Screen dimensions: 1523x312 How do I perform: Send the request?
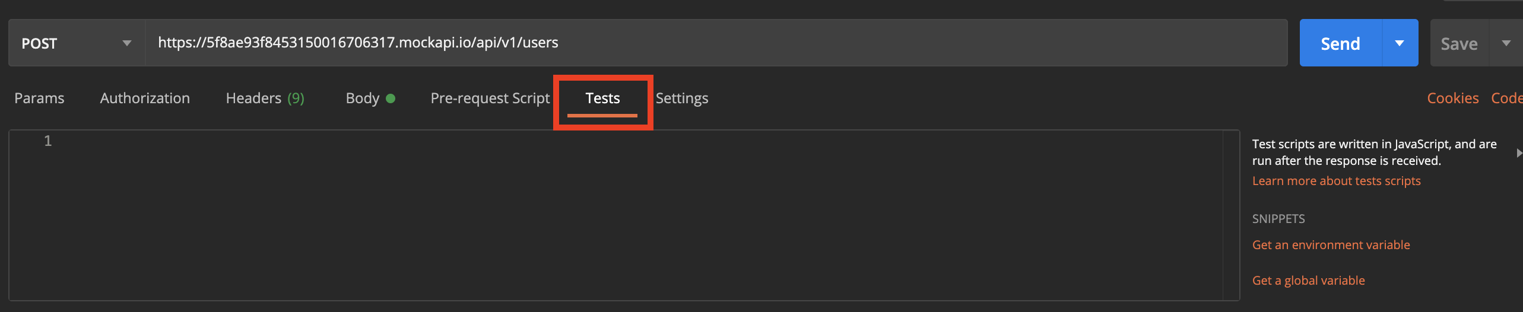click(x=1340, y=43)
